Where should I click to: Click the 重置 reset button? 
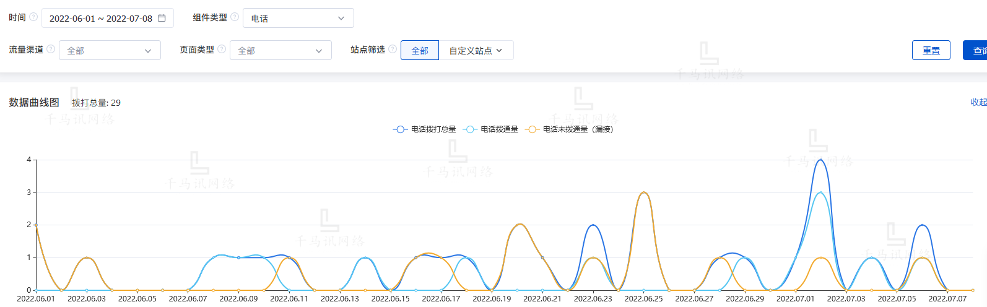tap(931, 51)
